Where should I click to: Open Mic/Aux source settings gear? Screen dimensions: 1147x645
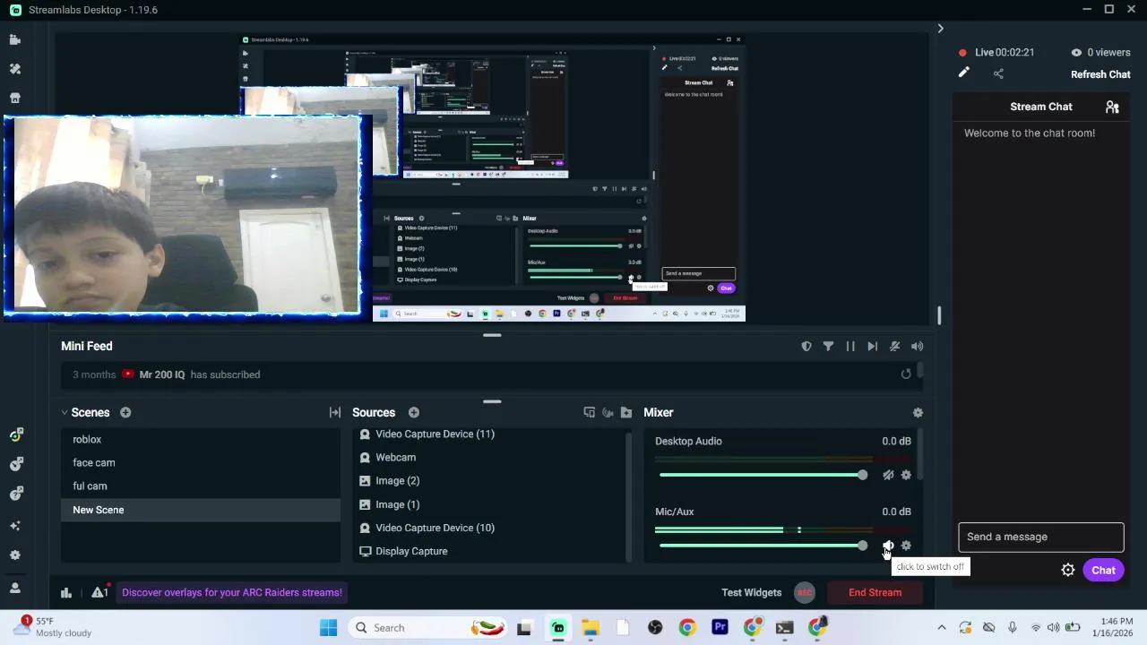point(906,546)
